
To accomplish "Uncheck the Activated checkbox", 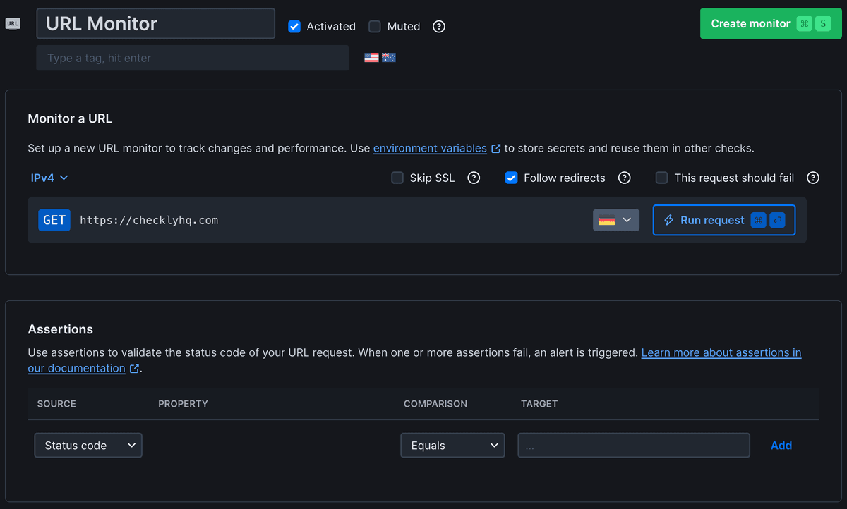I will (x=294, y=26).
